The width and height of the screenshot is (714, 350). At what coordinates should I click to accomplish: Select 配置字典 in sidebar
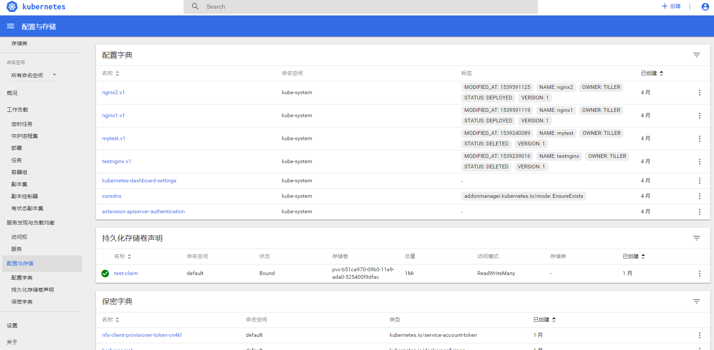[22, 278]
